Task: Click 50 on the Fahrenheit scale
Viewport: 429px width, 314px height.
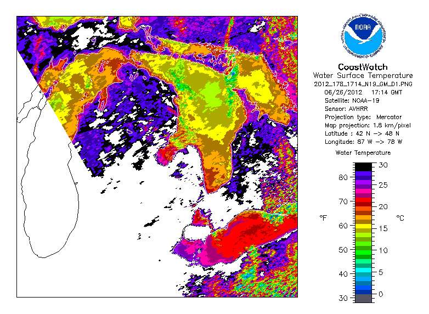Action: click(343, 250)
